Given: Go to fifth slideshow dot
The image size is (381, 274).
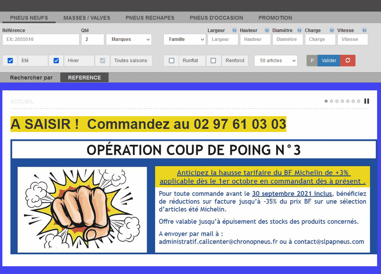Looking at the screenshot, I should tap(348, 101).
